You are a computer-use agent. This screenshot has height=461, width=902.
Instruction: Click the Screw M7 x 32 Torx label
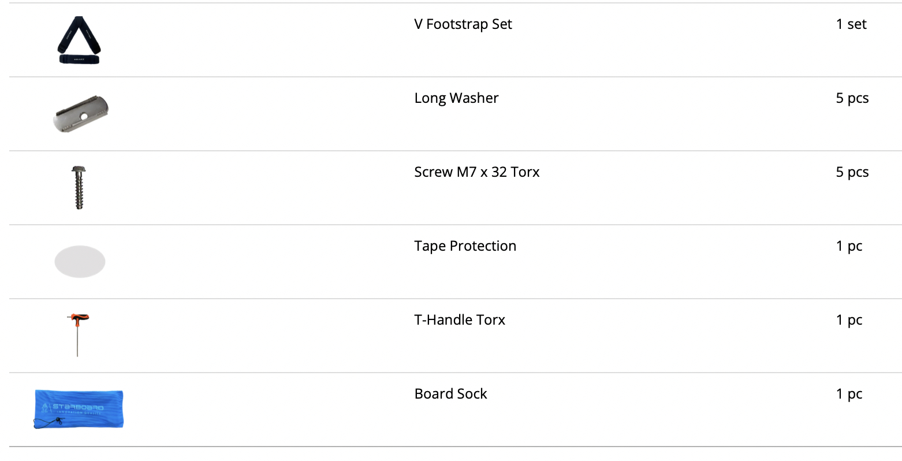click(x=477, y=172)
